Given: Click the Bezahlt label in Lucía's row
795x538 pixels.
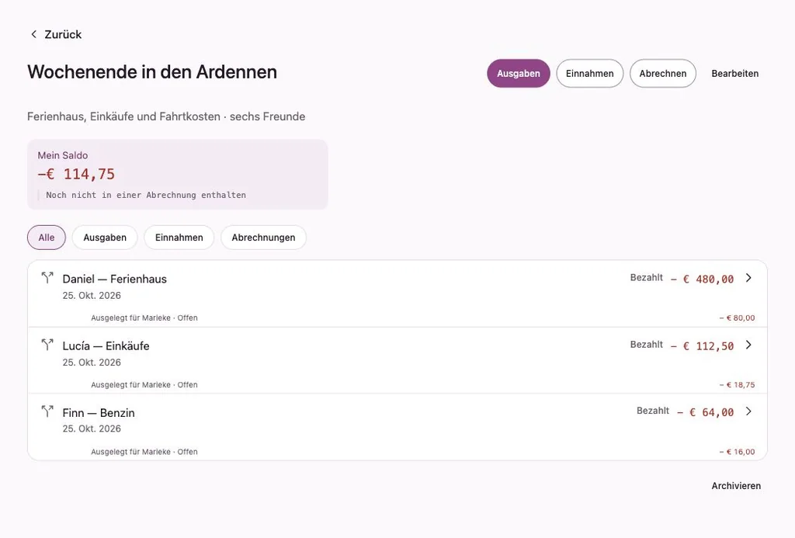Looking at the screenshot, I should [647, 344].
